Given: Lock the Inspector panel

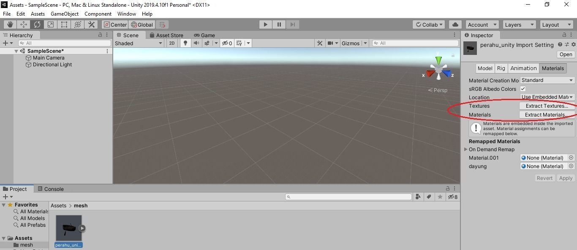Looking at the screenshot, I should point(564,35).
